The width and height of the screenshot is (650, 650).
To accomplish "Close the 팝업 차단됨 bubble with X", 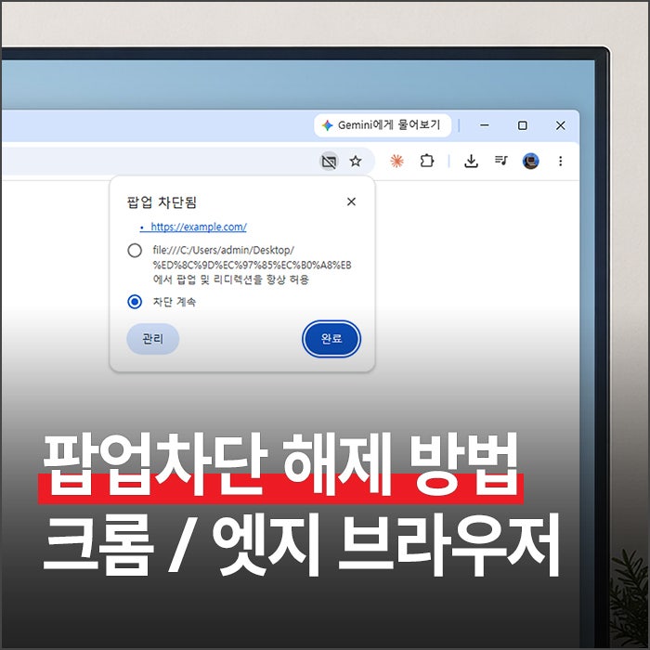I will click(351, 201).
